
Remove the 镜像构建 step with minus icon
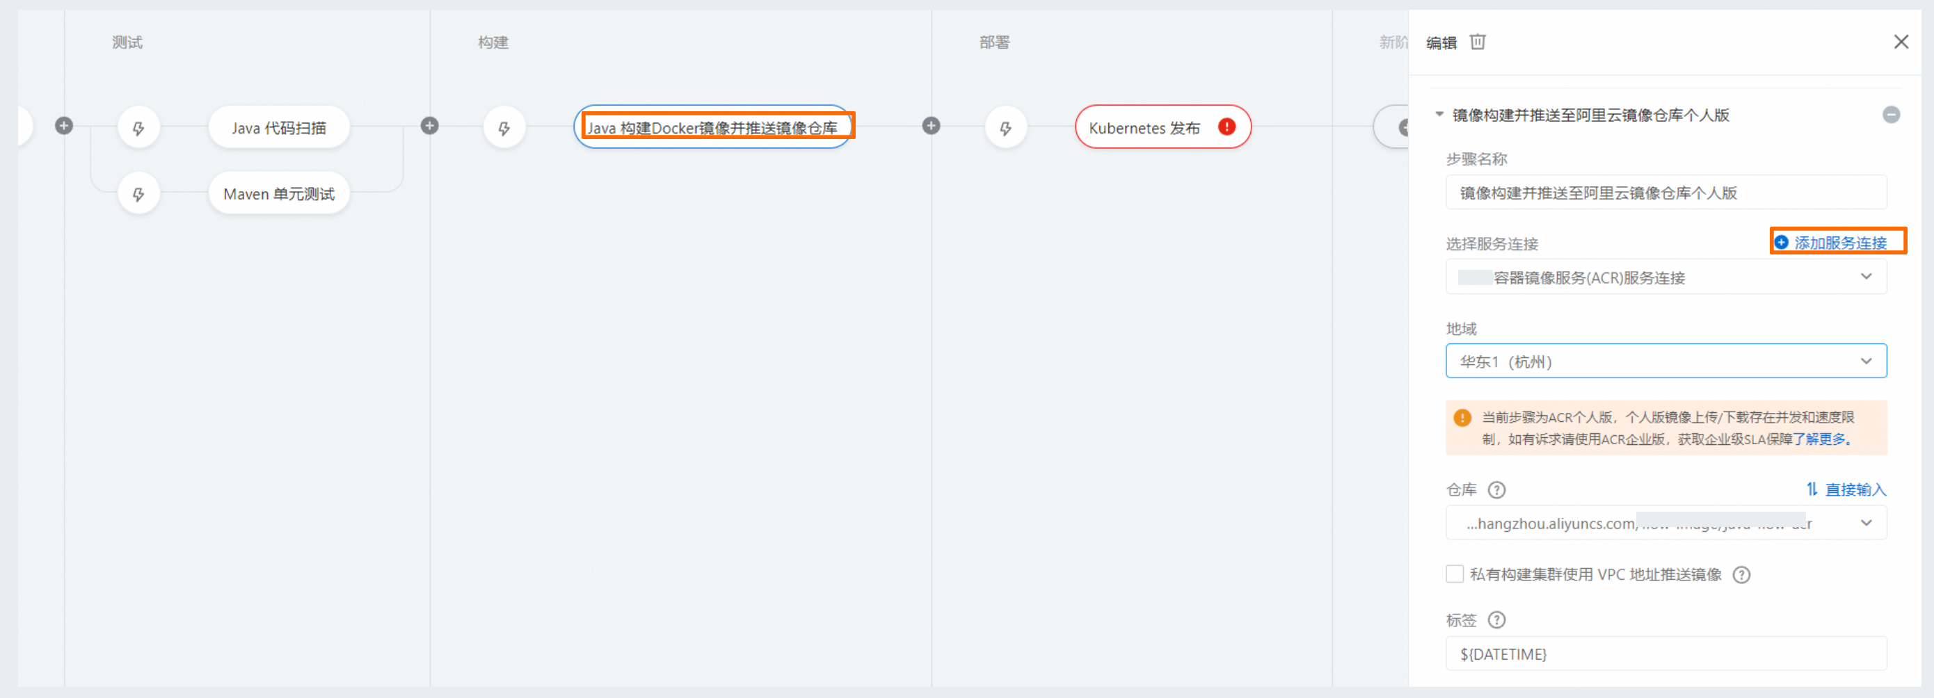pyautogui.click(x=1891, y=115)
